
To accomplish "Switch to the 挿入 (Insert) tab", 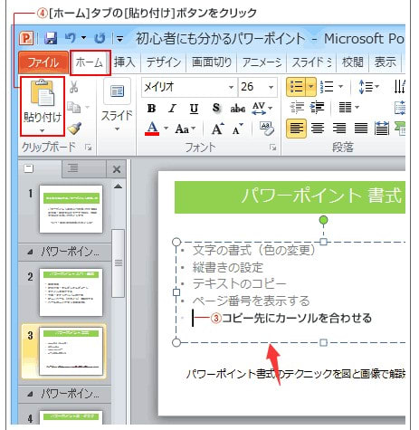I will (x=124, y=62).
